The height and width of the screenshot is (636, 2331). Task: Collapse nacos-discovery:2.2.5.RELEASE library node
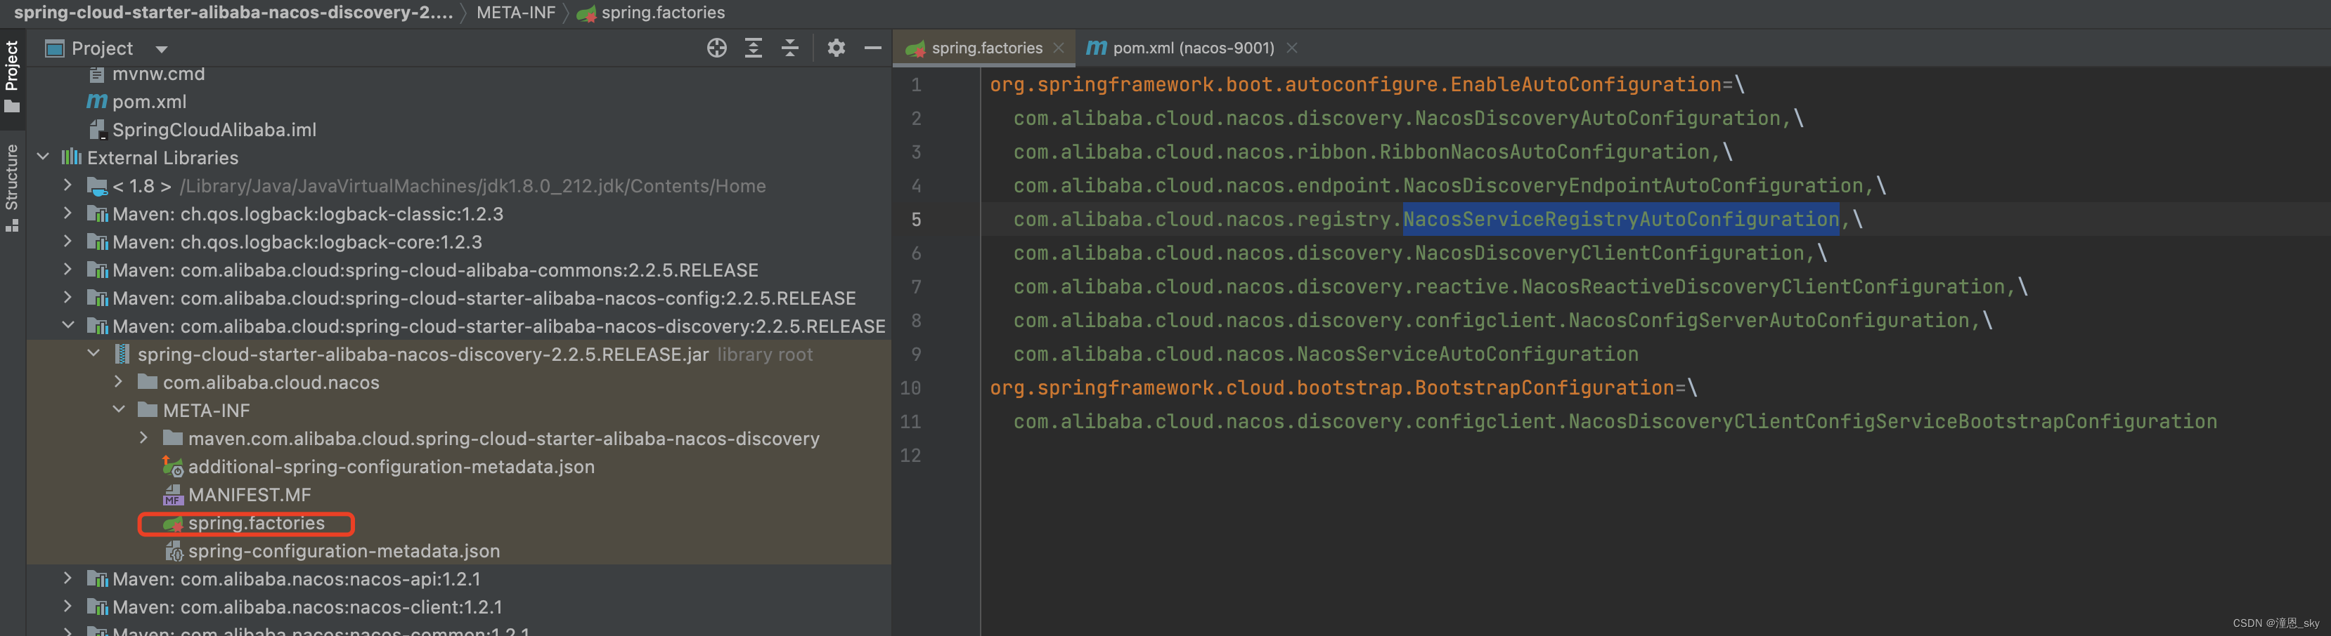[68, 325]
